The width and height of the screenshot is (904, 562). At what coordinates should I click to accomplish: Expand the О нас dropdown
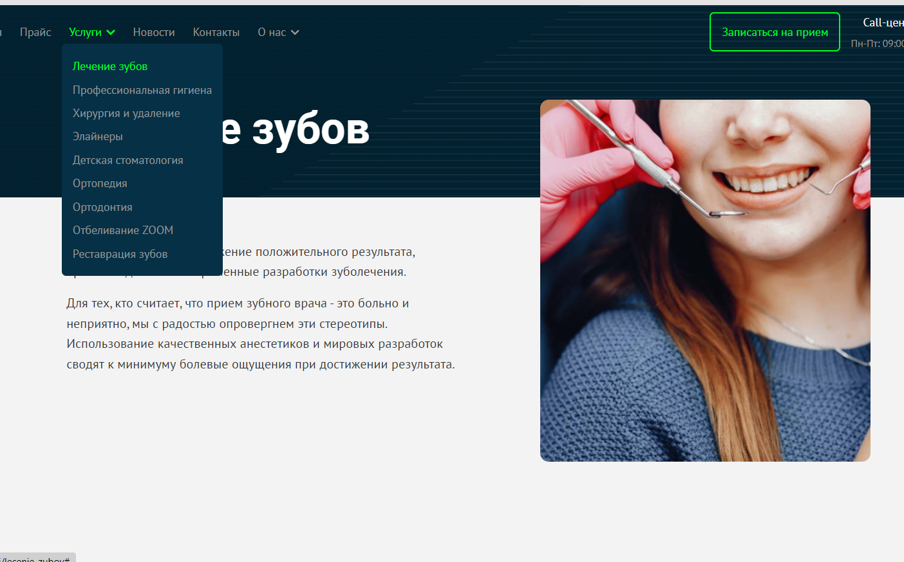(272, 32)
